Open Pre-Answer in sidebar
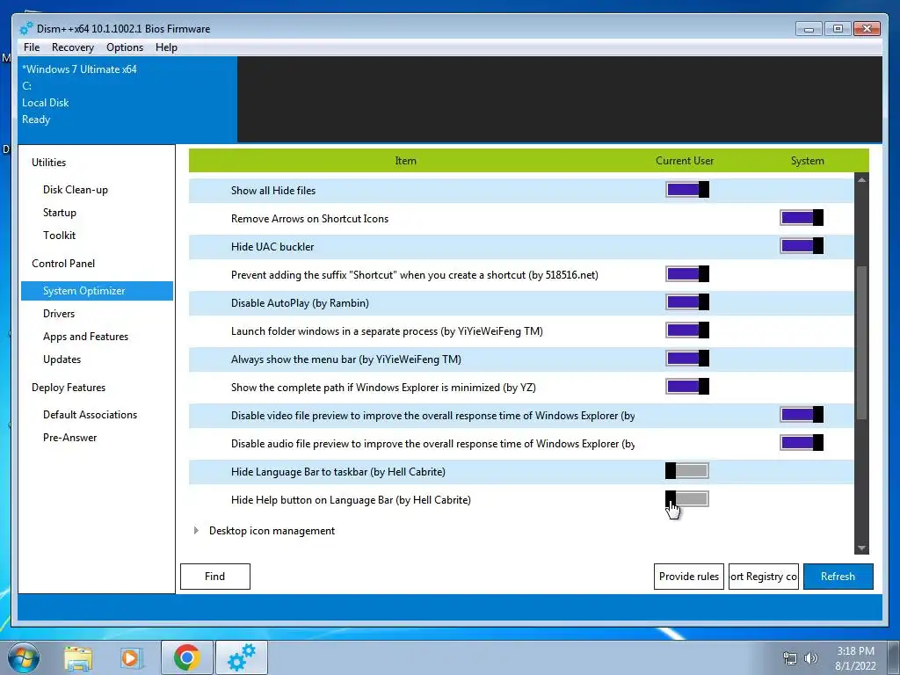Viewport: 900px width, 675px height. (x=70, y=438)
